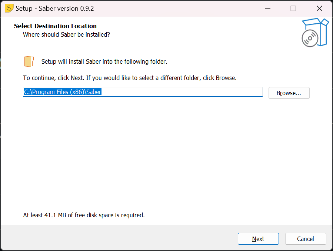The image size is (333, 251).
Task: Click the Saber icon in the title bar
Action: point(9,8)
